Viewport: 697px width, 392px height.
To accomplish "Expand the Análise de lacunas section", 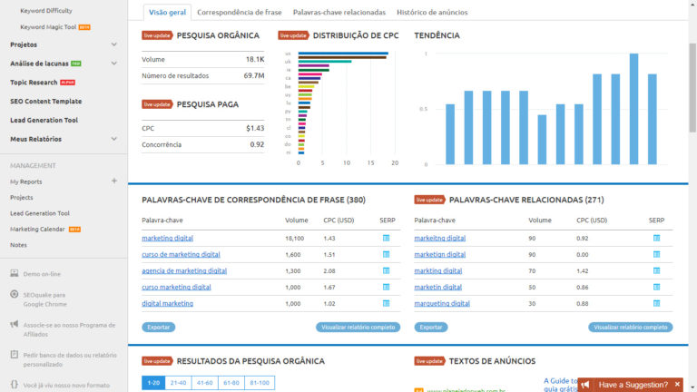I will (x=113, y=64).
